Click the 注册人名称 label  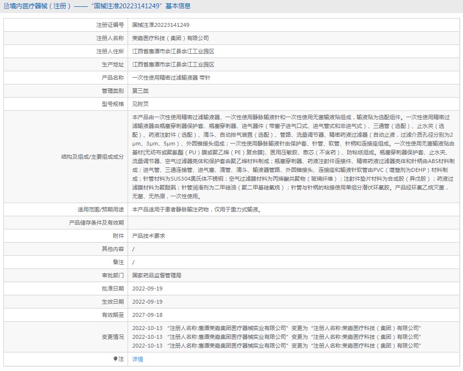110,38
